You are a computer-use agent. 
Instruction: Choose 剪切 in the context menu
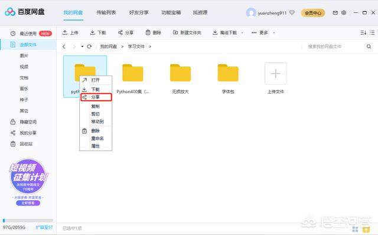[96, 114]
